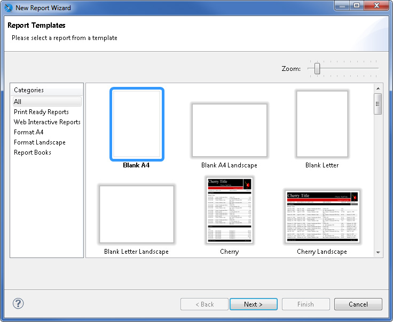Maximize the New Report Wizard window
The width and height of the screenshot is (393, 322).
click(356, 6)
